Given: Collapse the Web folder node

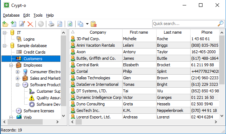Looking at the screenshot, I should coord(11,117).
